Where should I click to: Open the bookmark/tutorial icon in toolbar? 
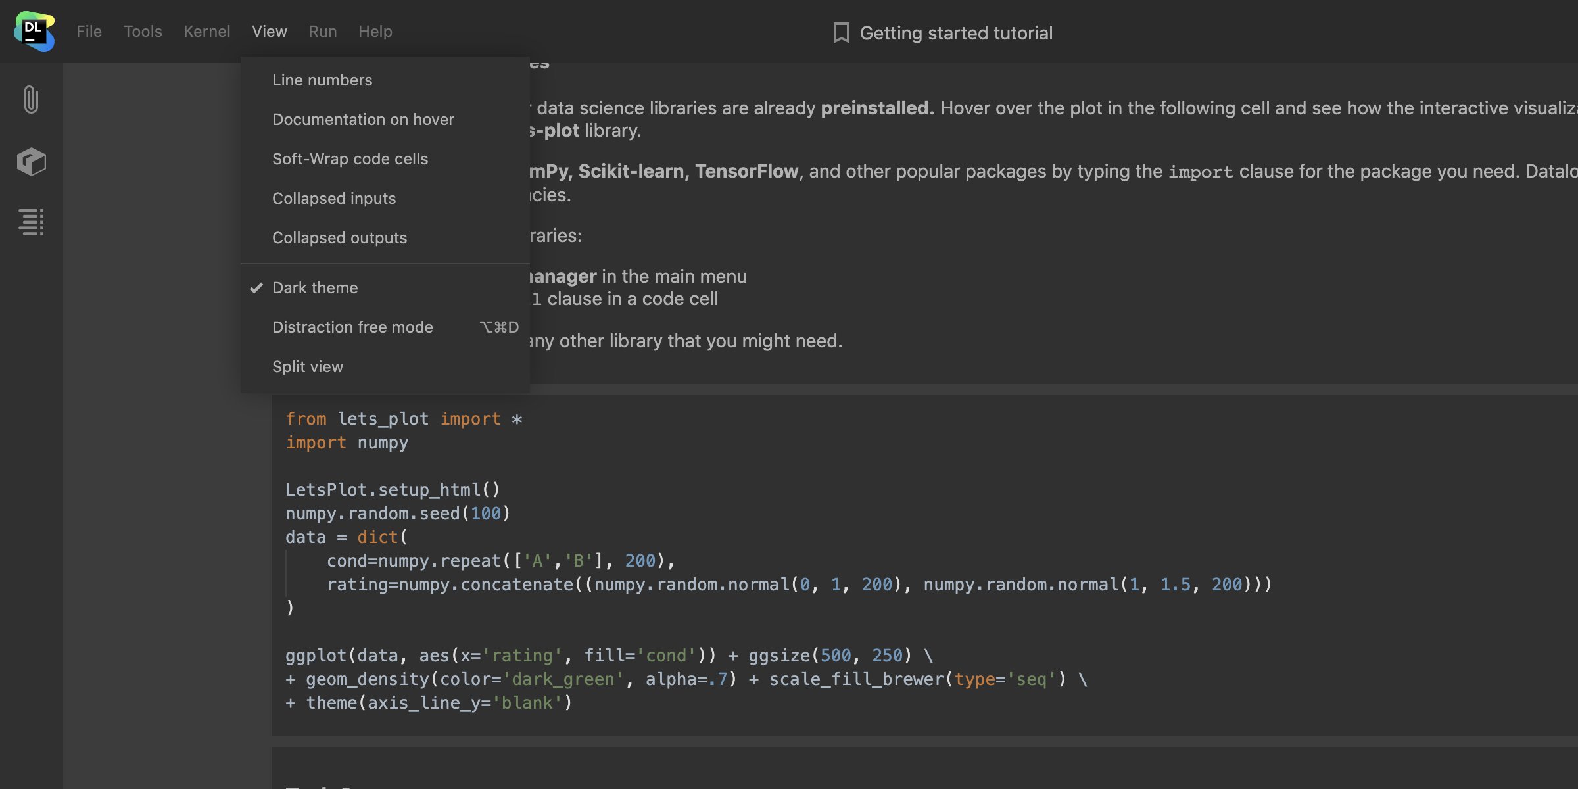click(840, 31)
